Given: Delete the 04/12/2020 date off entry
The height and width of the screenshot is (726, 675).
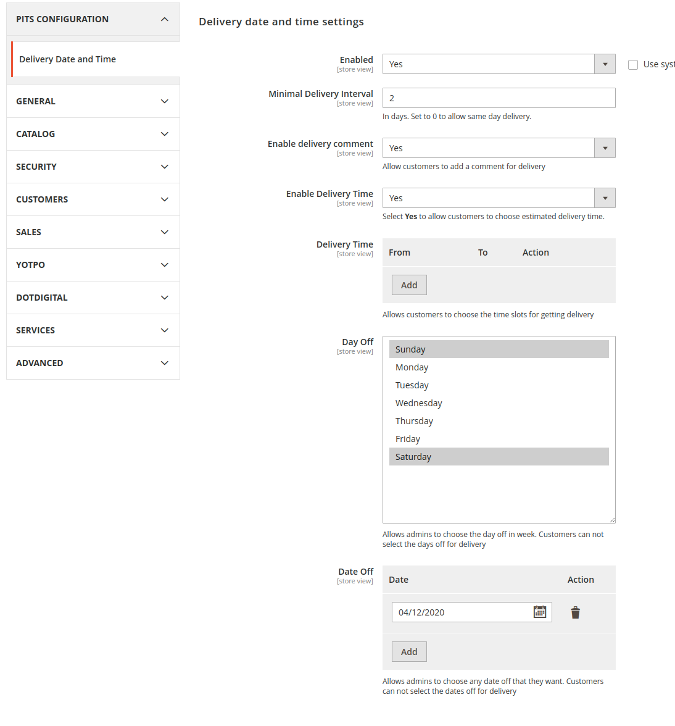Looking at the screenshot, I should click(575, 612).
